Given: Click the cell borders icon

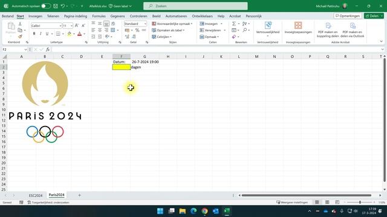Looking at the screenshot, I should coord(58,34).
